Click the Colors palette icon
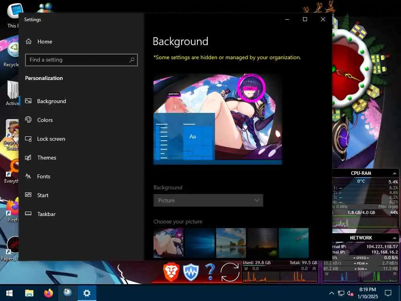 28,120
